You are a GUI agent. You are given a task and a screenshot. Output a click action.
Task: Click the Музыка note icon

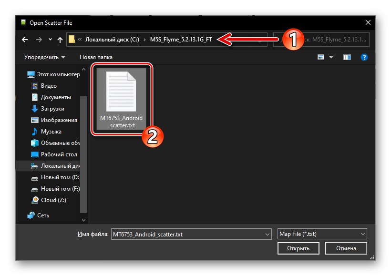[35, 132]
